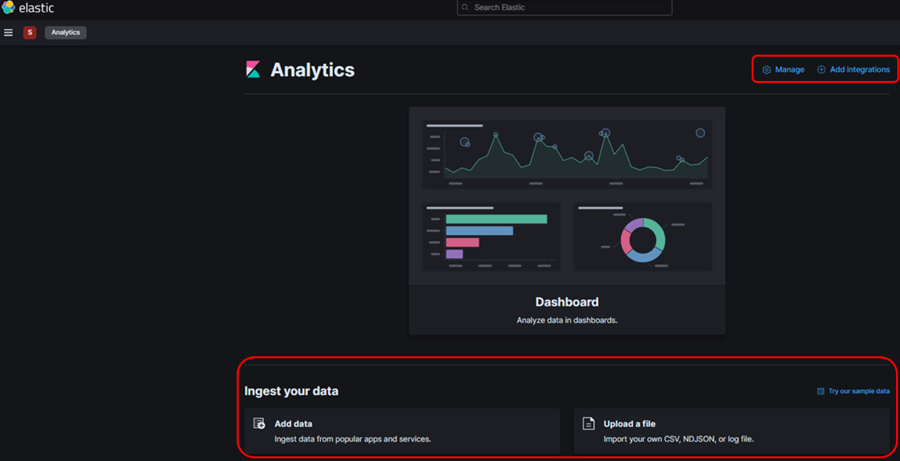This screenshot has width=900, height=461.
Task: Open the Manage link
Action: (790, 69)
